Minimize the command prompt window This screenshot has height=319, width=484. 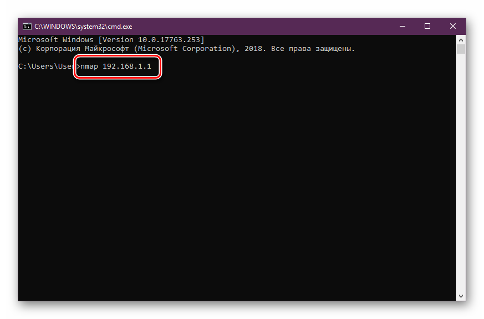tap(401, 26)
